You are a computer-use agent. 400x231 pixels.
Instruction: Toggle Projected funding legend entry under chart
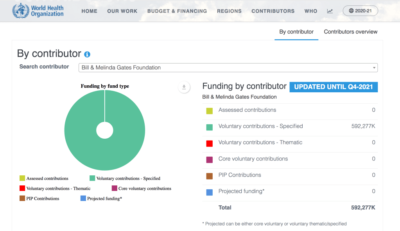tap(101, 198)
